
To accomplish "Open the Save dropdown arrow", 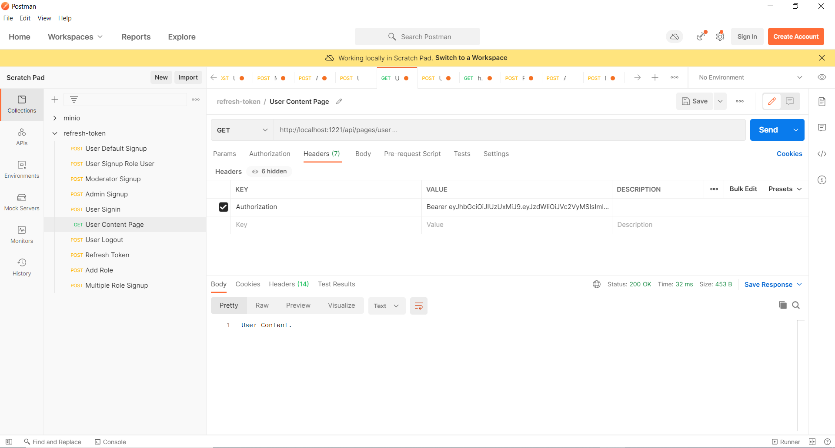I will click(720, 101).
